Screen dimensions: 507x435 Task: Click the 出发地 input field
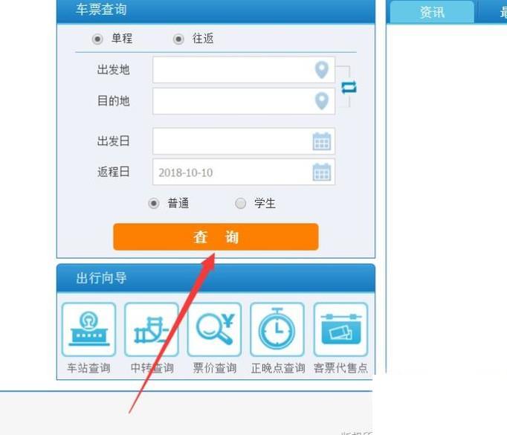point(244,70)
